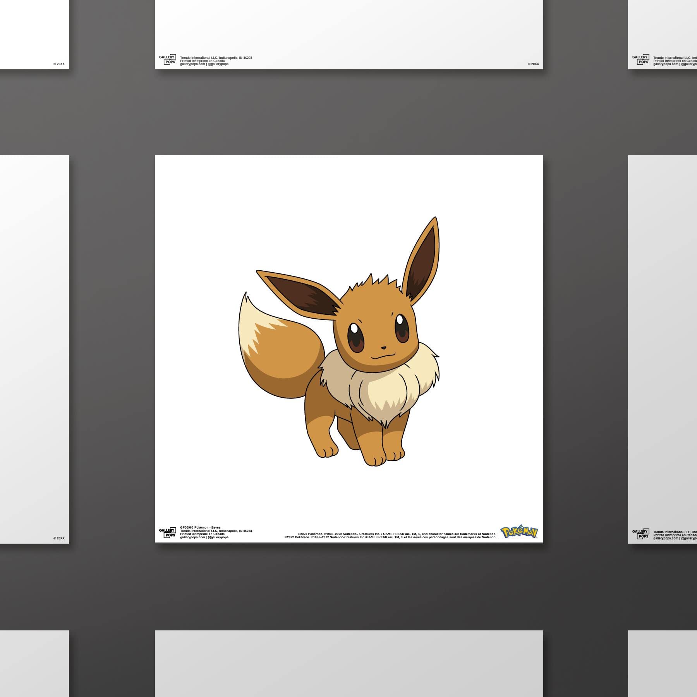Viewport: 697px width, 697px height.
Task: Click '© 20XX' on the middle left poster
Action: point(59,538)
